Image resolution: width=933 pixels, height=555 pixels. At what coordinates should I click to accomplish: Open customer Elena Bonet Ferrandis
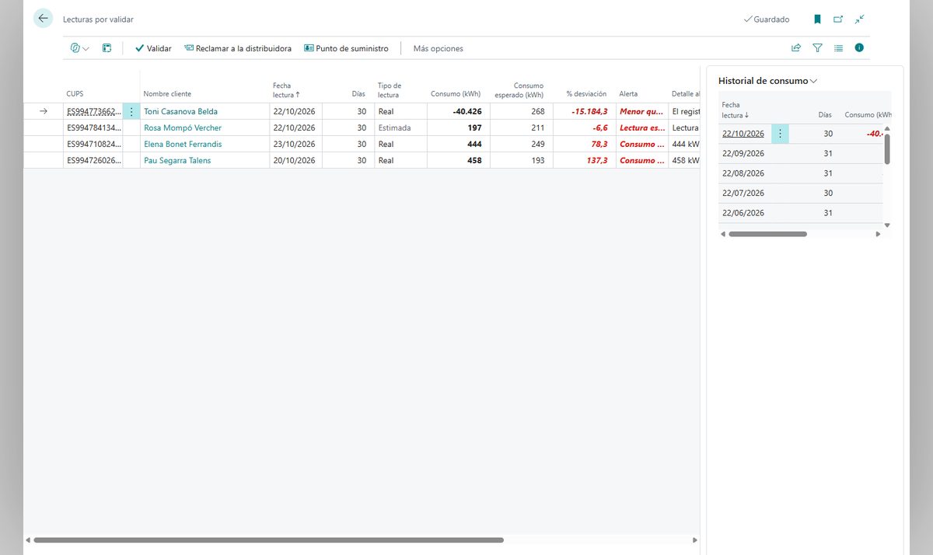pos(183,145)
